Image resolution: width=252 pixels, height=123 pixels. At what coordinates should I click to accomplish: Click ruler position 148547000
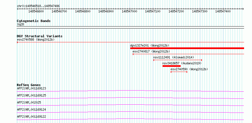[129, 11]
